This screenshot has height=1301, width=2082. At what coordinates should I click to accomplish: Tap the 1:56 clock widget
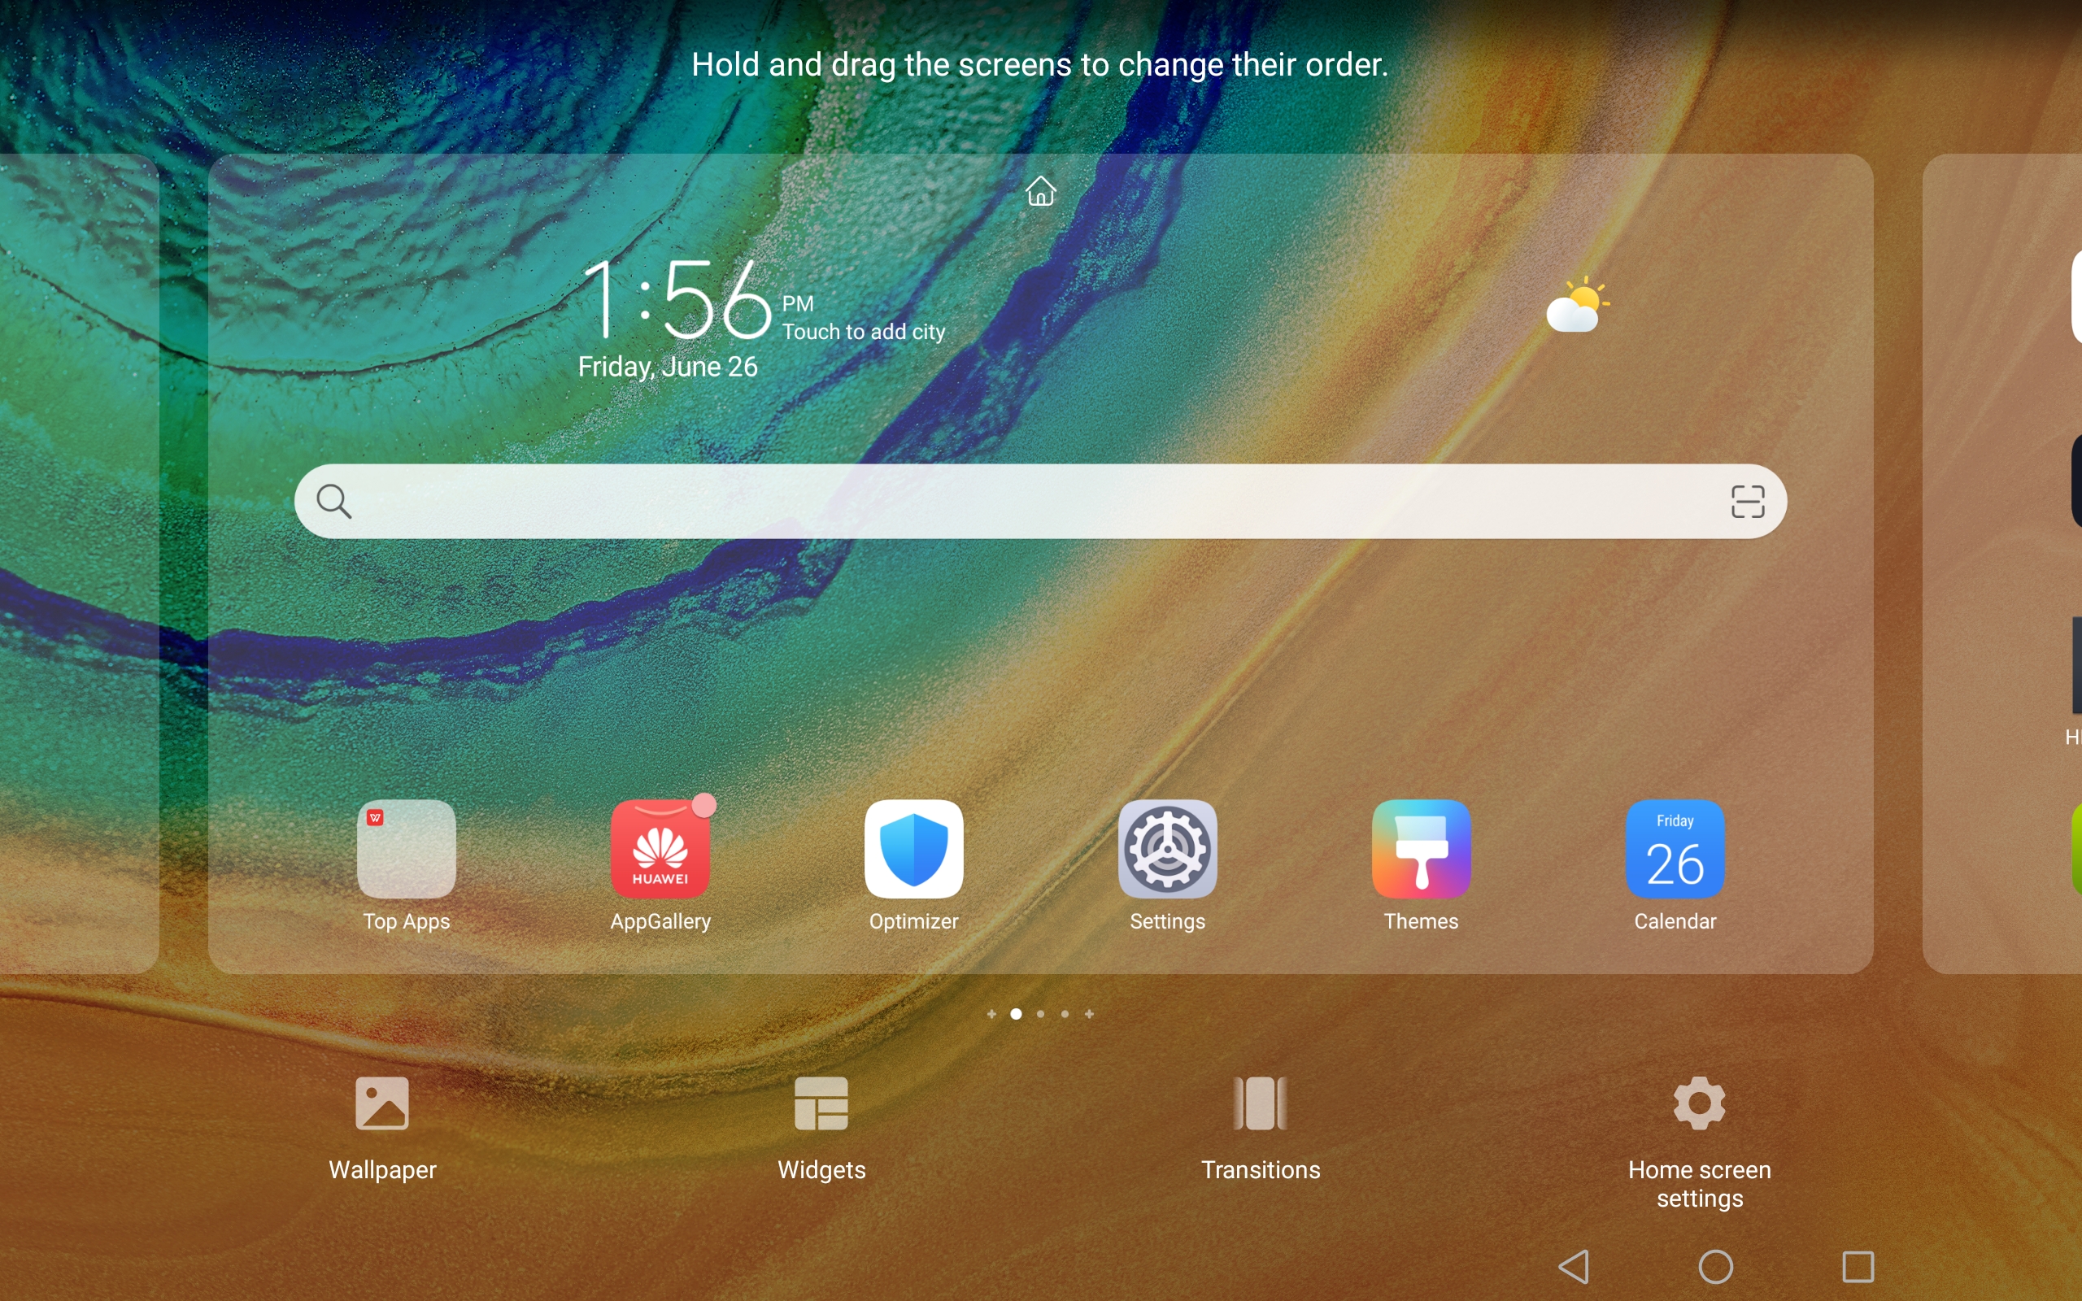pyautogui.click(x=676, y=298)
